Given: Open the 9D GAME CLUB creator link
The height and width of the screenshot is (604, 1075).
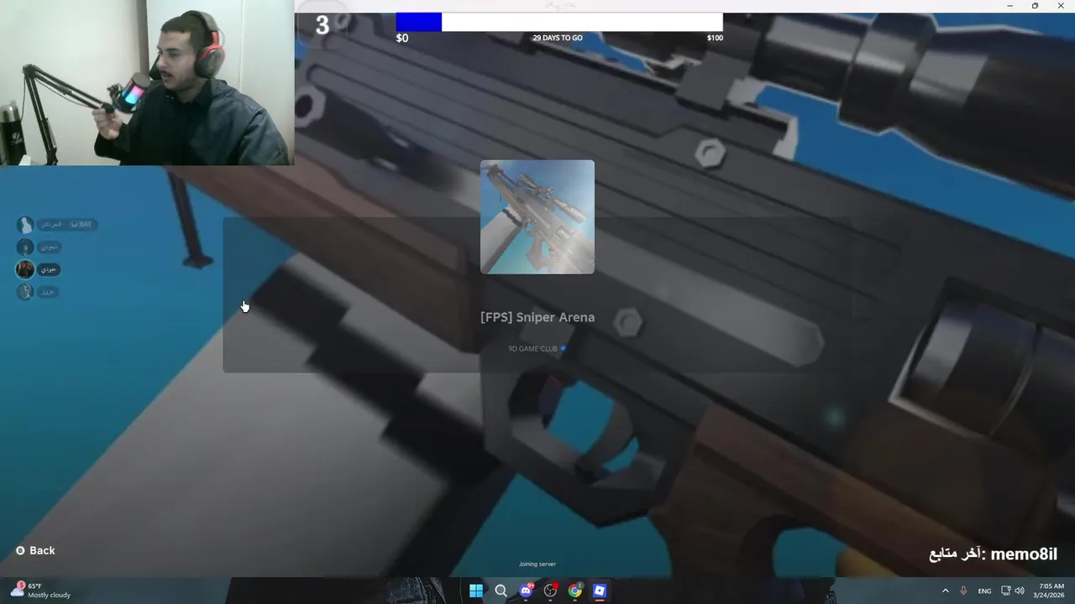Looking at the screenshot, I should (537, 349).
